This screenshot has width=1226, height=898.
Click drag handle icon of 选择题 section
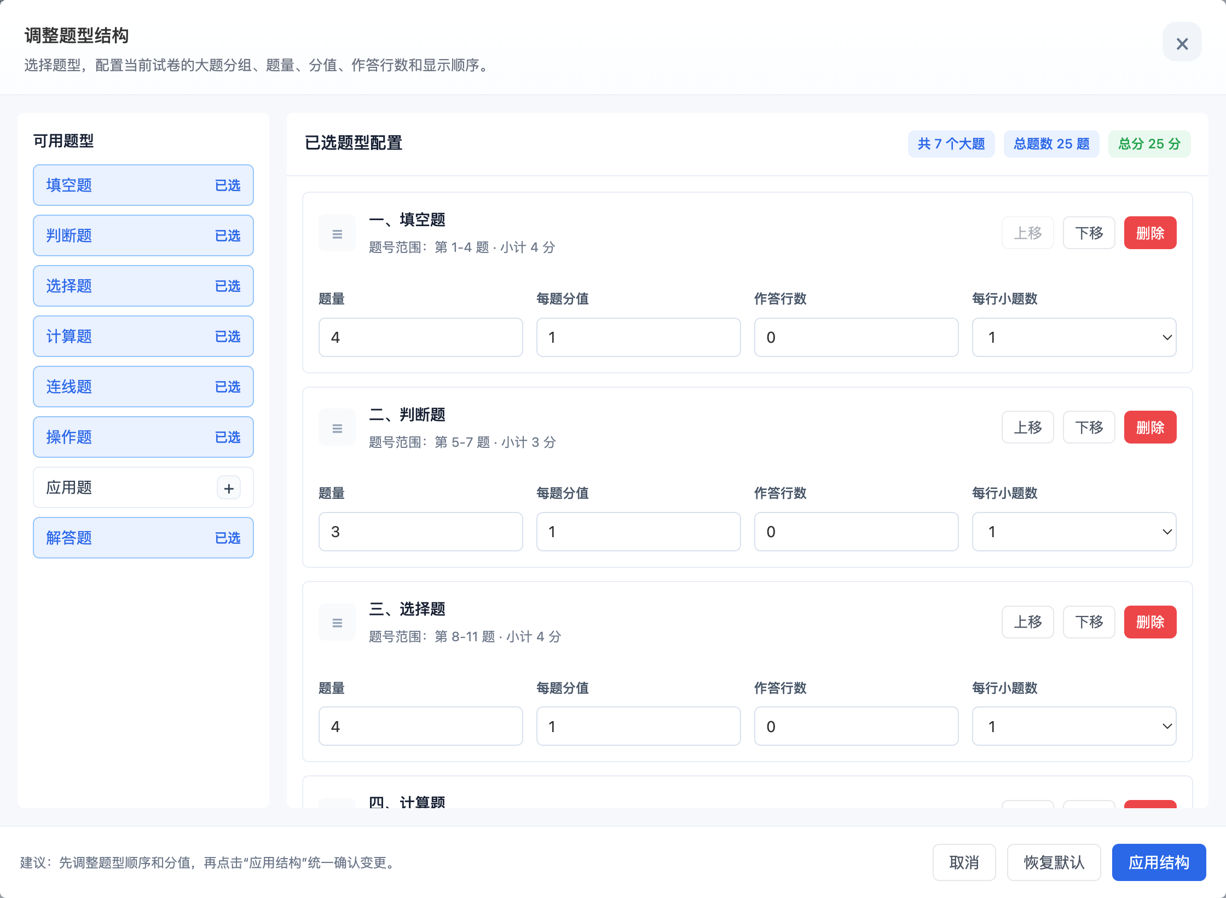coord(337,623)
